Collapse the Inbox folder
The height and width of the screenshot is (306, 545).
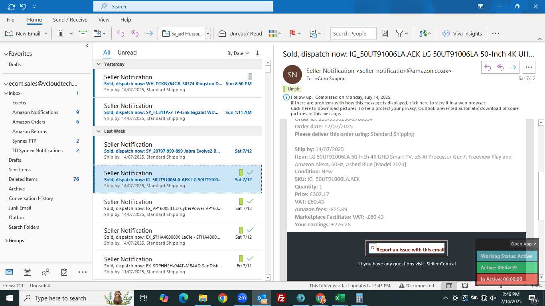6,93
